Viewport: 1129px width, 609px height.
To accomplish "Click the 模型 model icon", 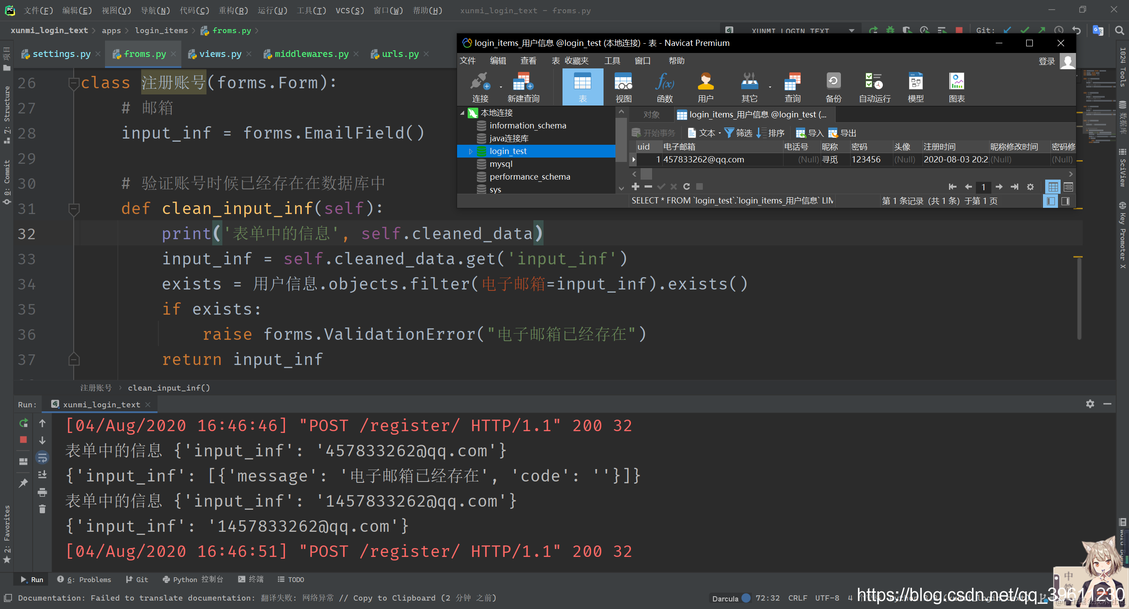I will point(915,87).
